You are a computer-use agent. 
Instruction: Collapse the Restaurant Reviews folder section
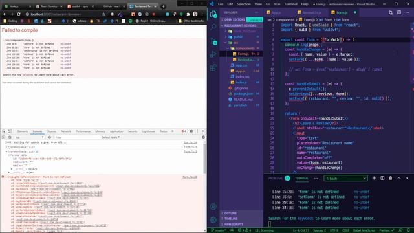point(240,25)
